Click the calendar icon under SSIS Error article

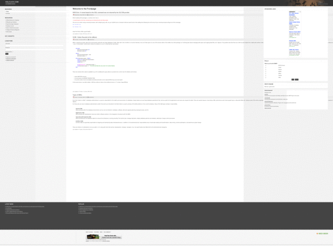tap(74, 15)
